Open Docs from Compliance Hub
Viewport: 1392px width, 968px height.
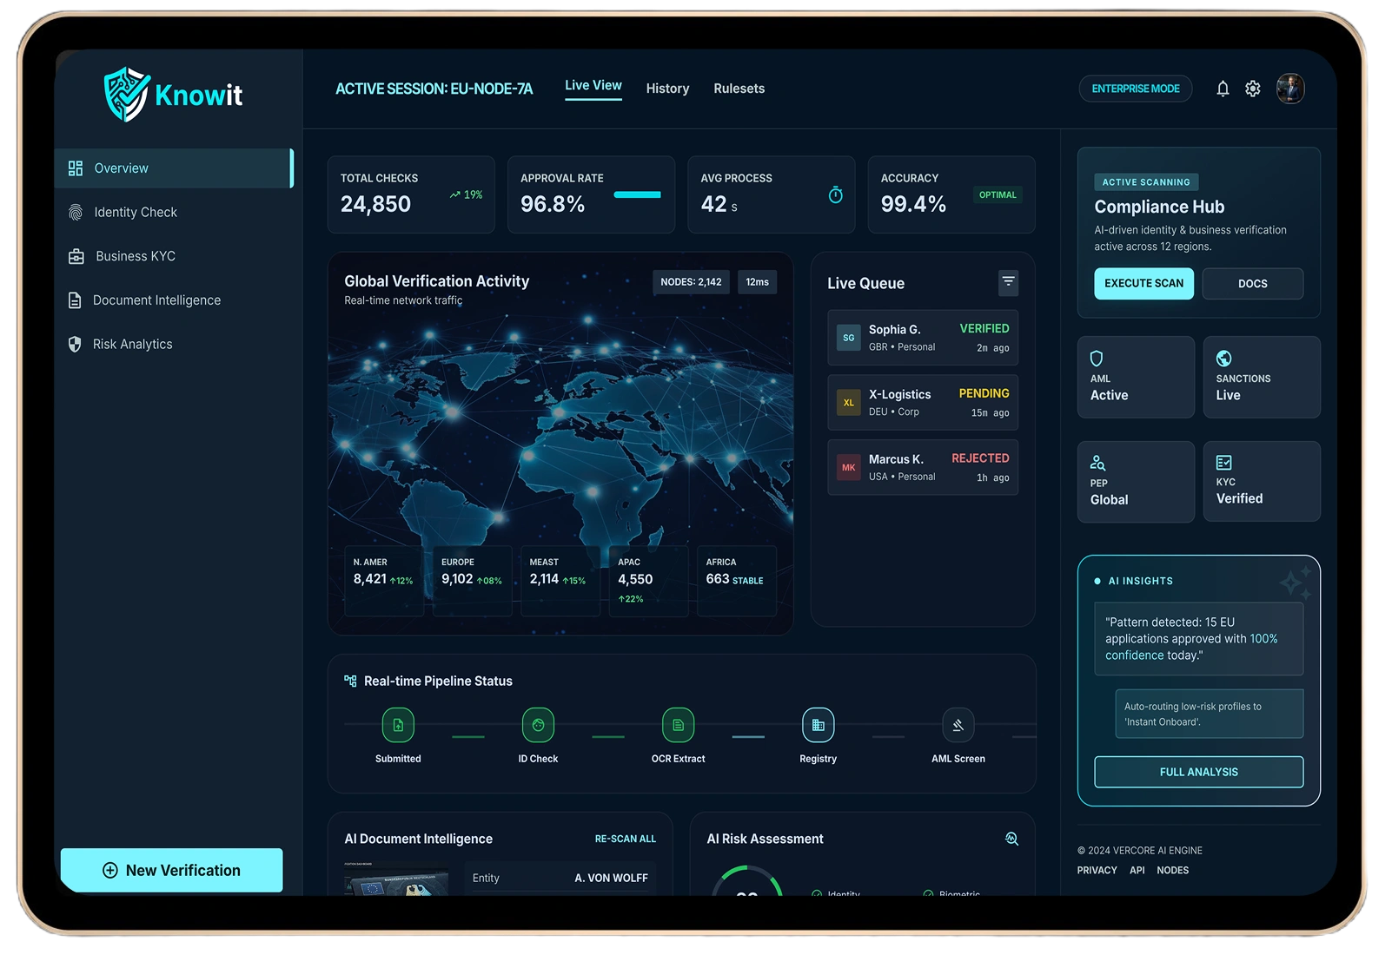(x=1252, y=283)
